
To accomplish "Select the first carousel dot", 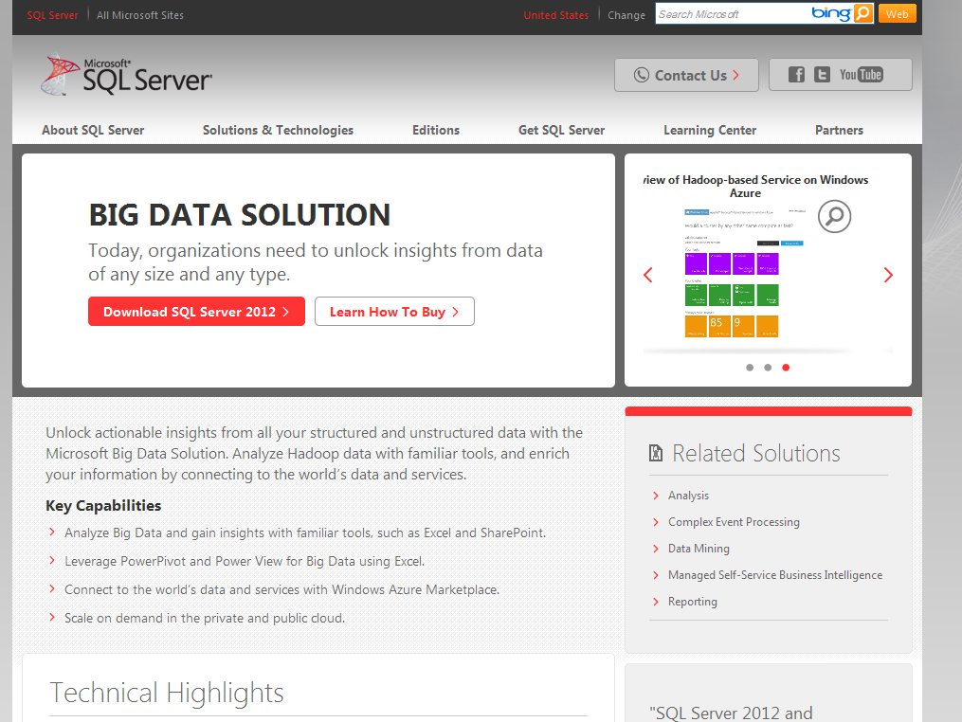I will [750, 368].
